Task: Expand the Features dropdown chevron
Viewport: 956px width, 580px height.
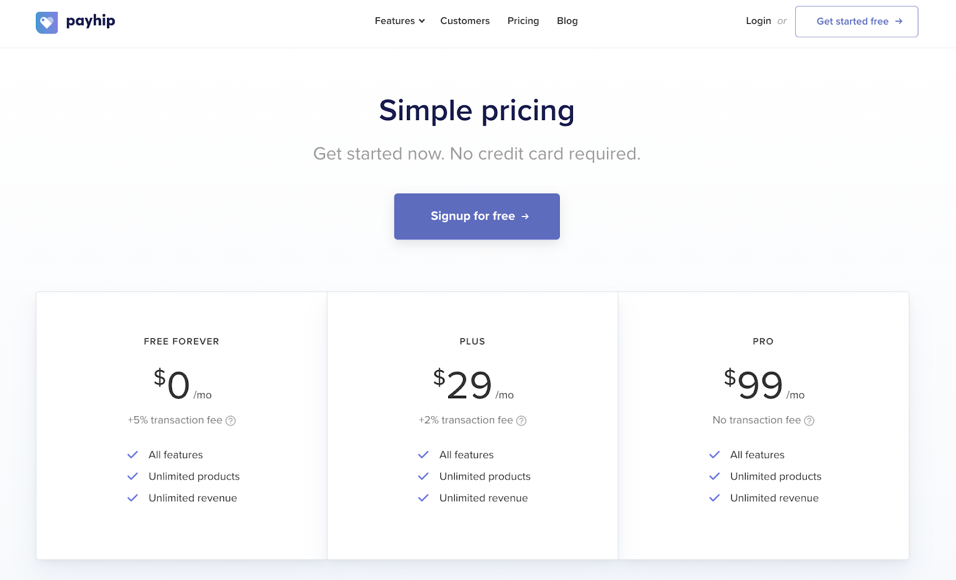Action: 422,21
